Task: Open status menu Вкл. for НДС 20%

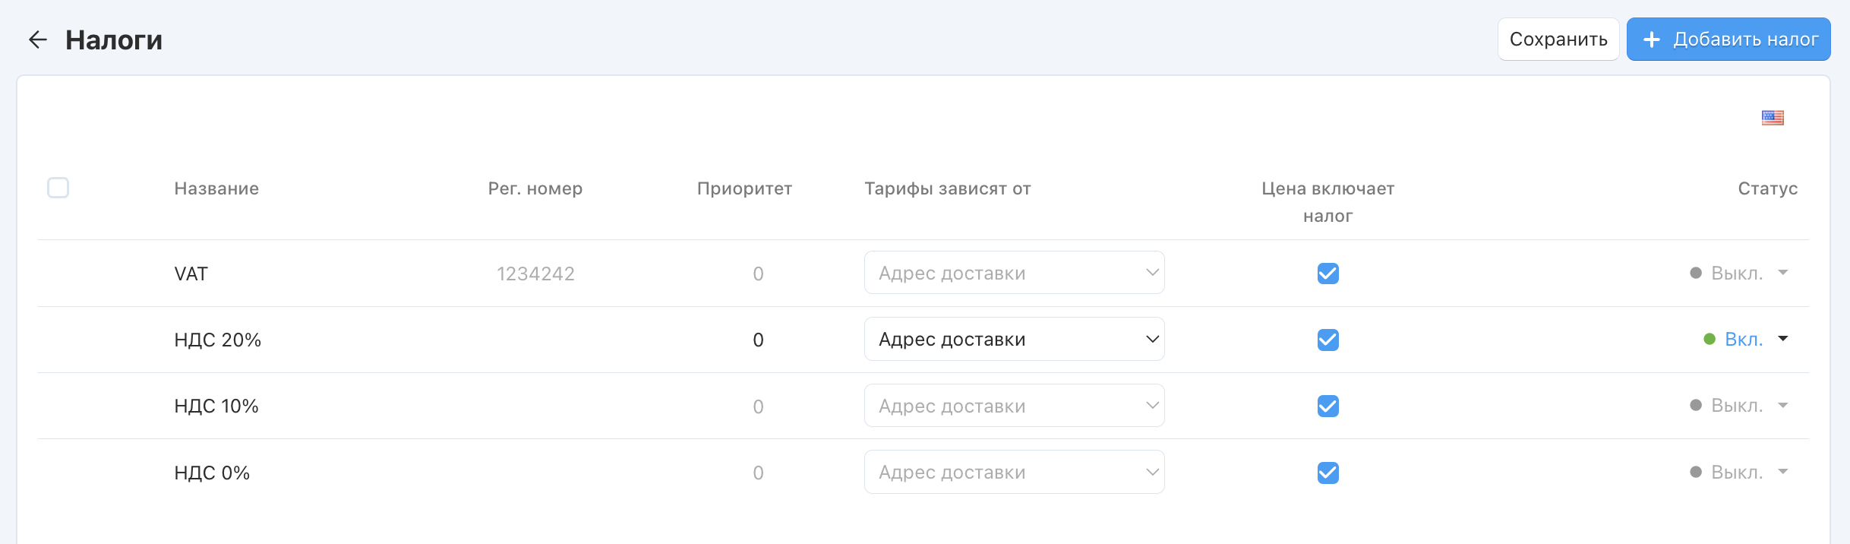Action: pyautogui.click(x=1747, y=340)
